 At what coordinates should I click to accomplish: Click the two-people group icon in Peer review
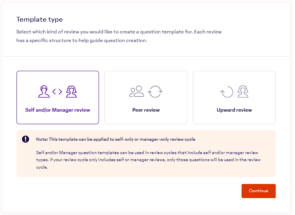click(137, 92)
